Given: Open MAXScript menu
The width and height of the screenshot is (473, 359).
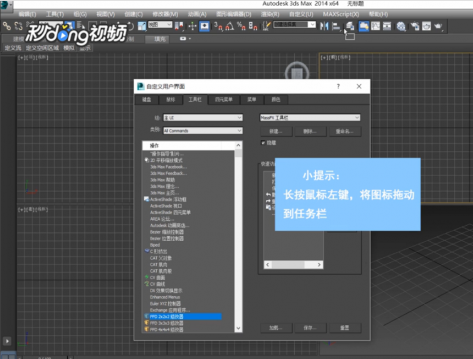Looking at the screenshot, I should pos(341,14).
